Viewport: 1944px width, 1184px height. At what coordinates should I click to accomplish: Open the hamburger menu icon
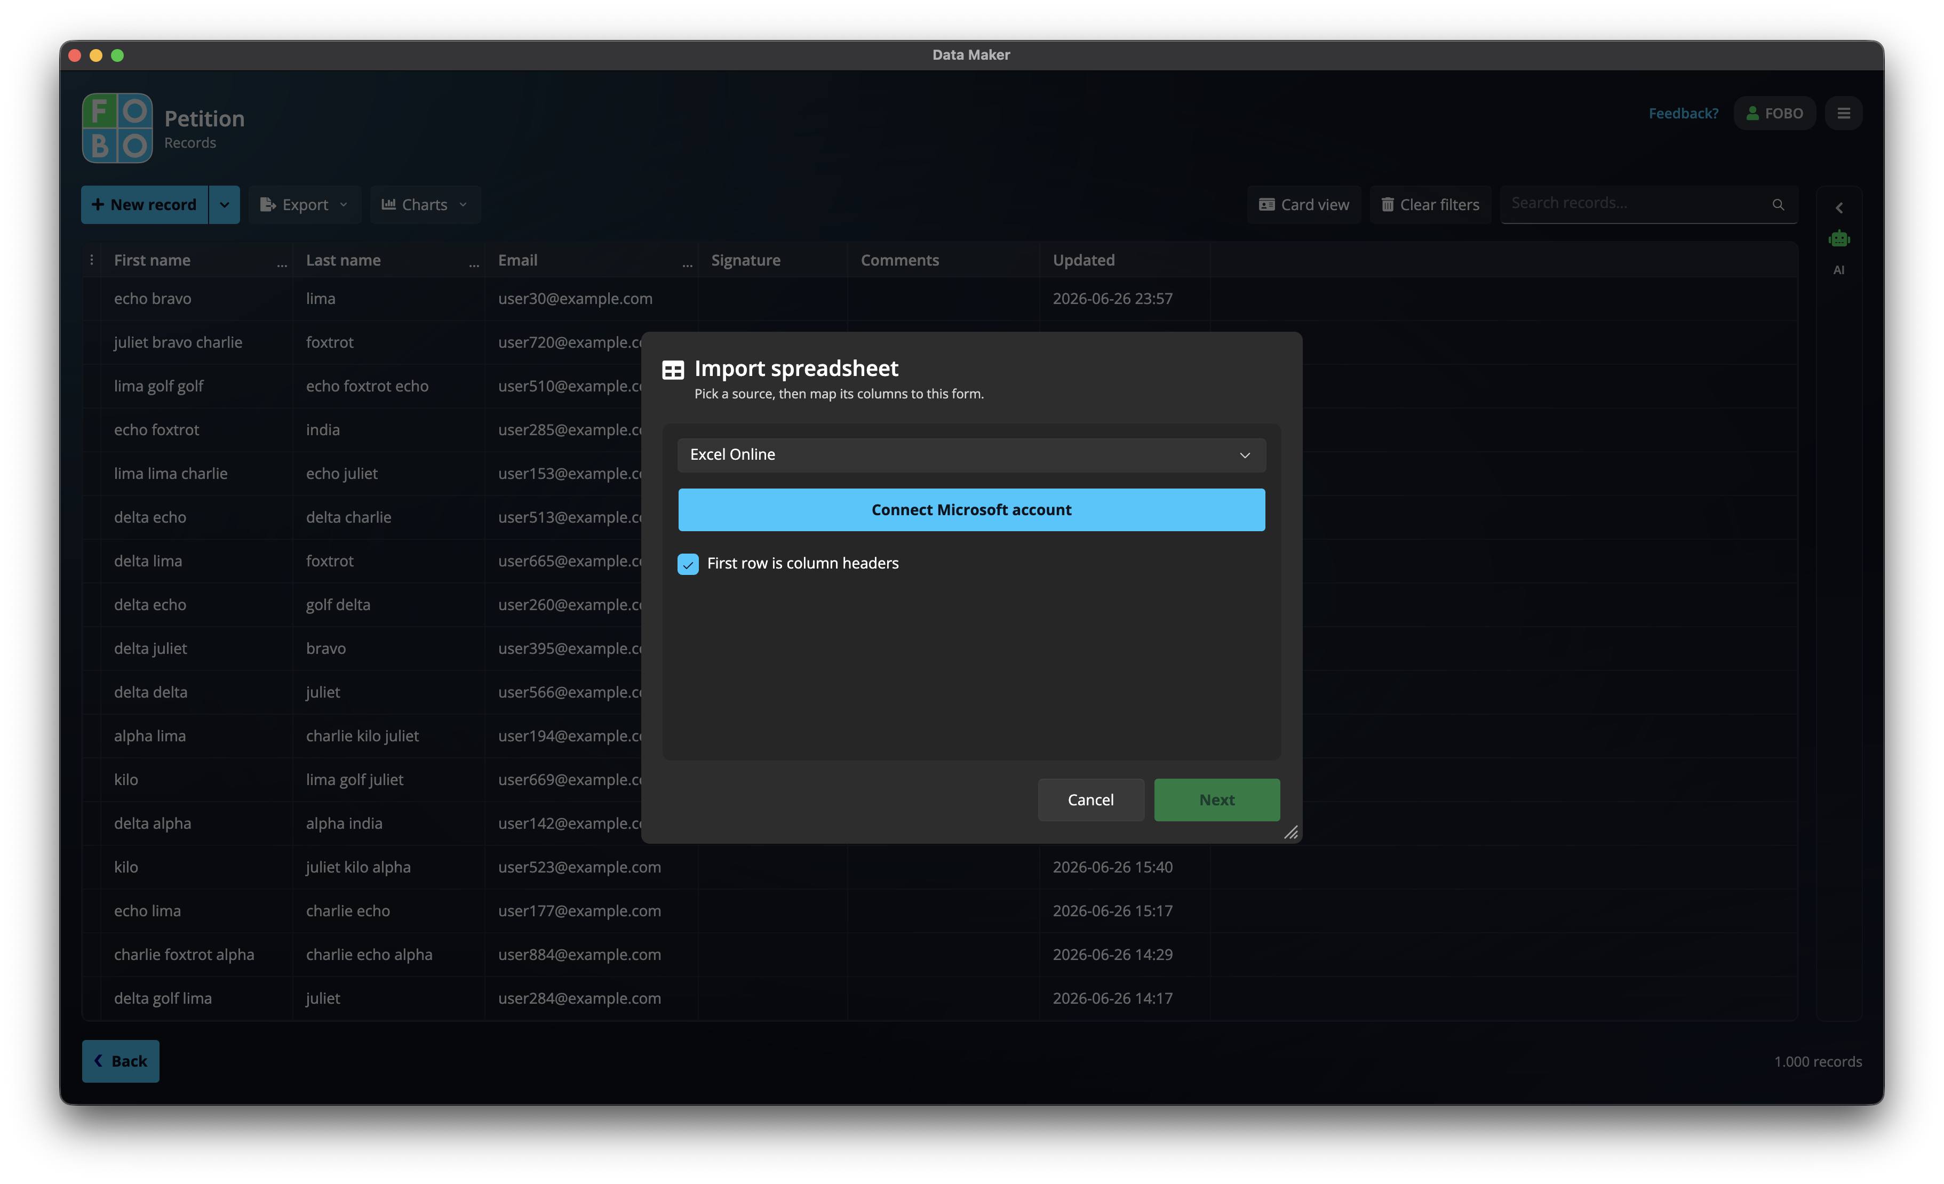pos(1844,114)
